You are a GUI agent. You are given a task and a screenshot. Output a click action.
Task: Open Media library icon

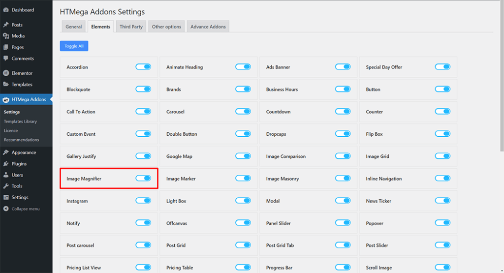pos(6,36)
